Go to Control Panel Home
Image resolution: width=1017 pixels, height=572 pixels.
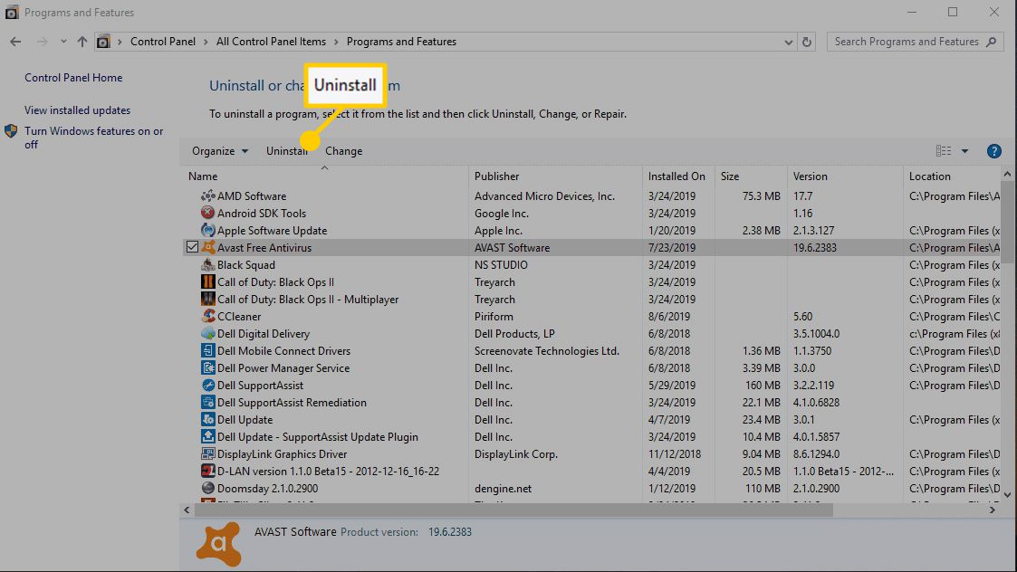[x=73, y=78]
